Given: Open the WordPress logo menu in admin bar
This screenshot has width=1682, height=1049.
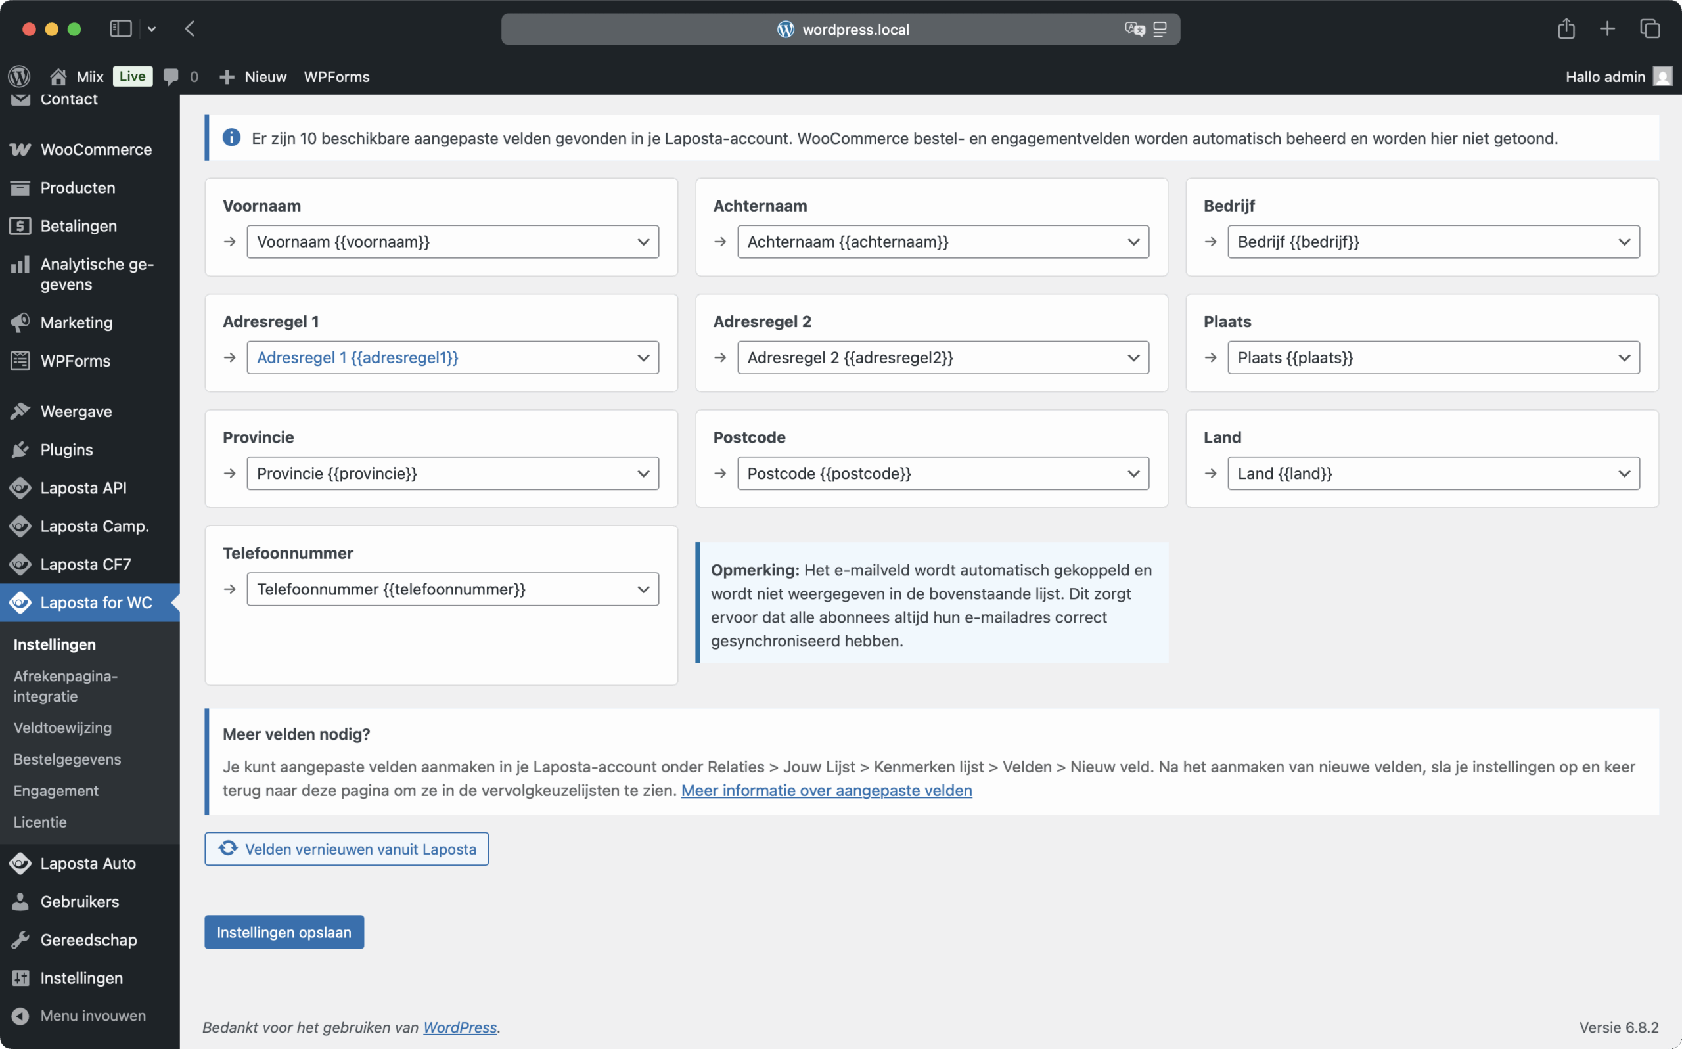Looking at the screenshot, I should (x=20, y=76).
